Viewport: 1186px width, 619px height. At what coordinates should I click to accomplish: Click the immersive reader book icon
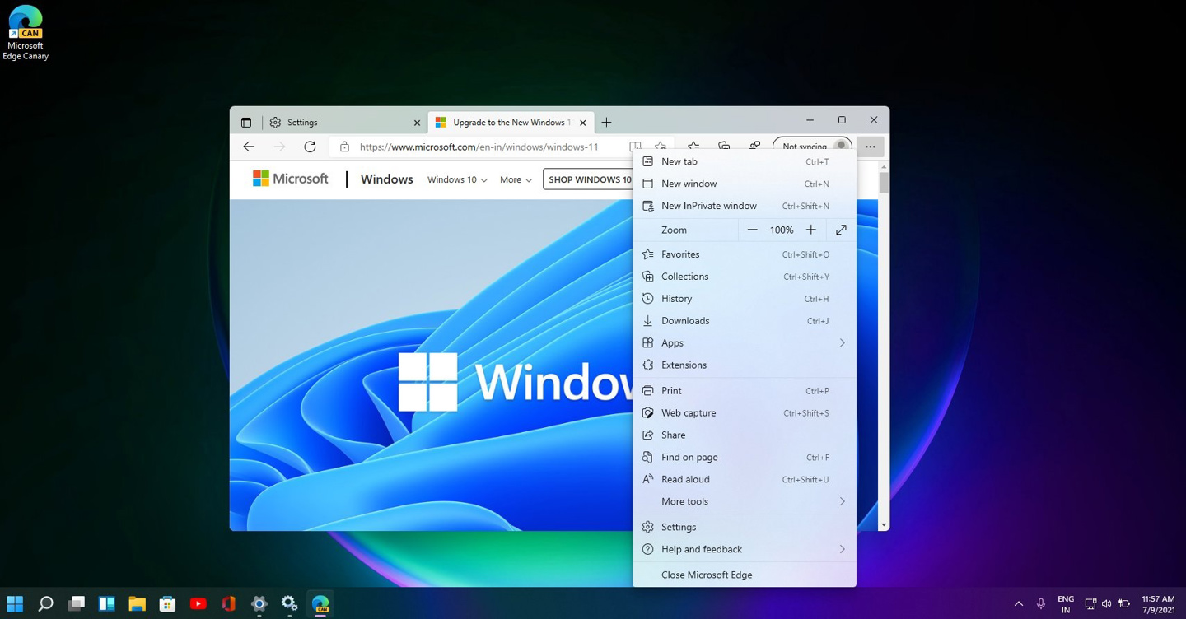tap(635, 146)
